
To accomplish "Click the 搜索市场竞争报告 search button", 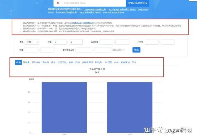I will [x=138, y=3].
